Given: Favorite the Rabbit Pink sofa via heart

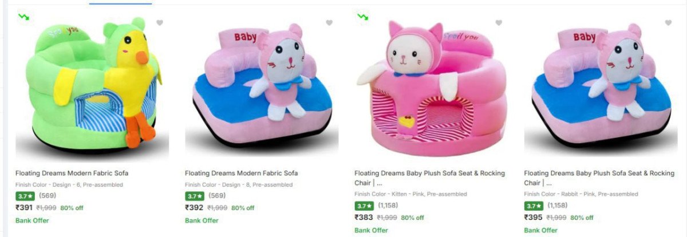Looking at the screenshot, I should [668, 23].
